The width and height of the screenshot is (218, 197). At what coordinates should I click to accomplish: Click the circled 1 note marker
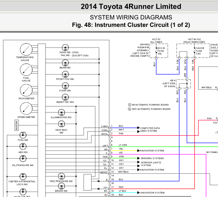(x=130, y=105)
